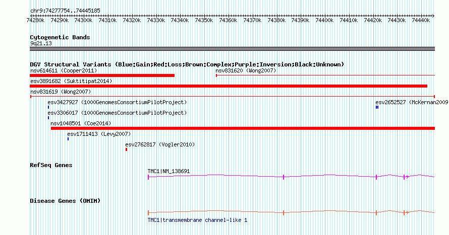Select the small red esv2762817 loss marker
This screenshot has width=449, height=235.
click(x=126, y=149)
